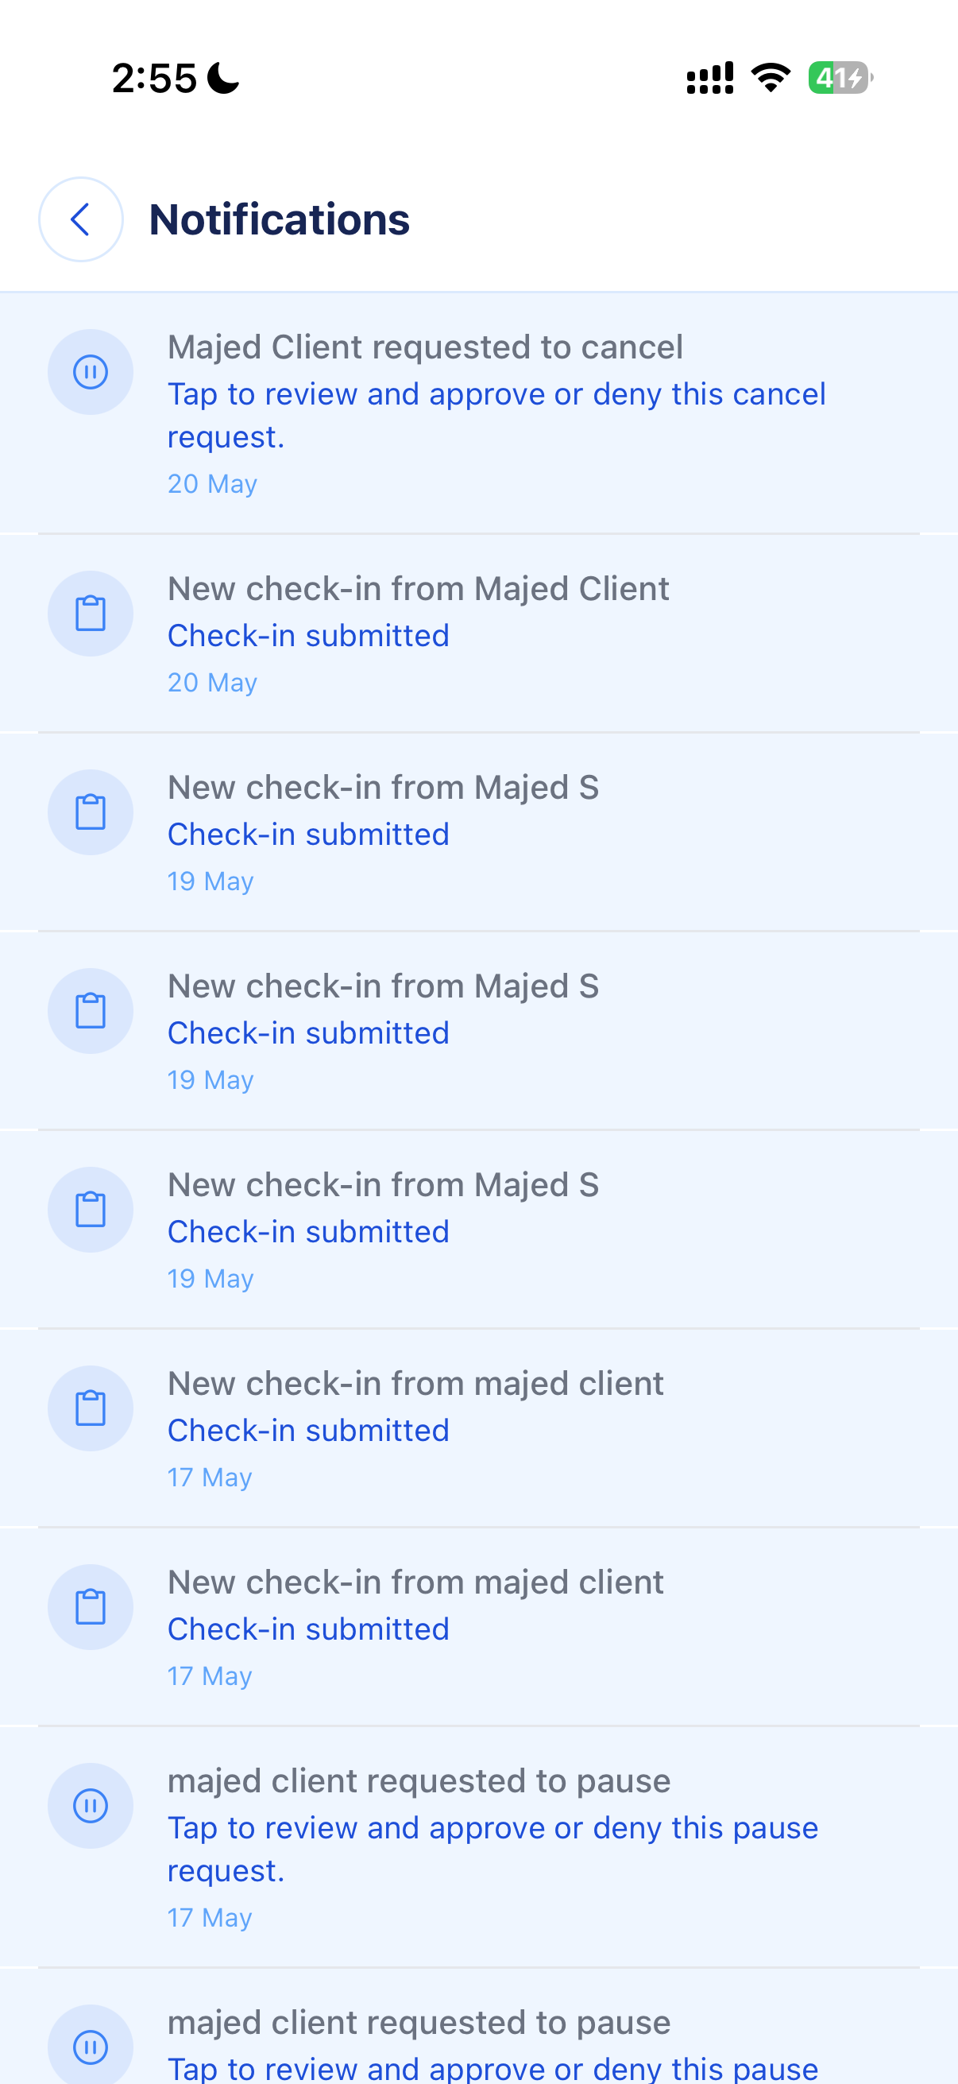This screenshot has width=958, height=2084.
Task: Tap clipboard icon on second 17 May check-in
Action: 91,1606
